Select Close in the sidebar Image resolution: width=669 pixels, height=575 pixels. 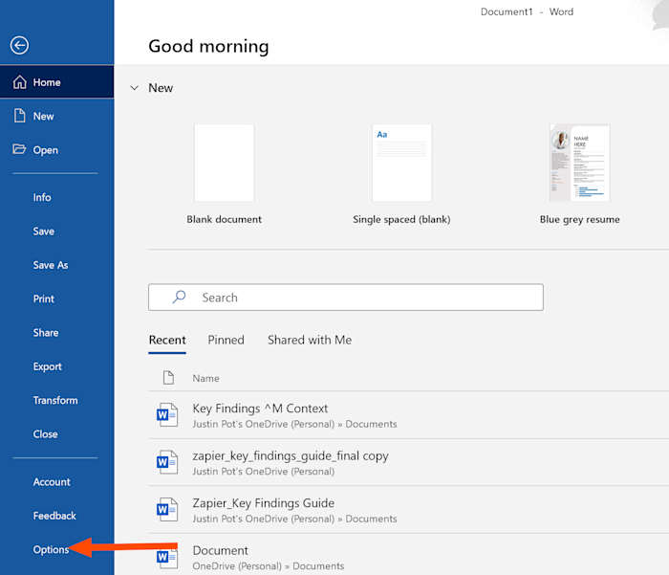(x=45, y=434)
